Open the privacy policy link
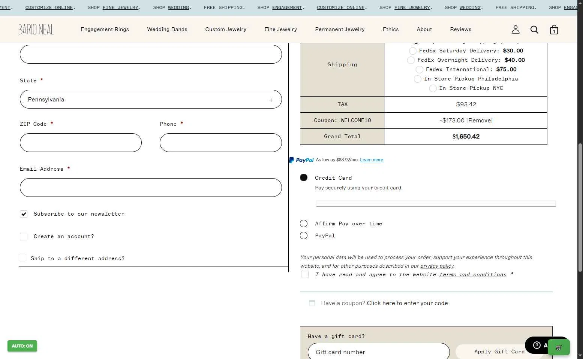This screenshot has height=359, width=583. (x=437, y=266)
